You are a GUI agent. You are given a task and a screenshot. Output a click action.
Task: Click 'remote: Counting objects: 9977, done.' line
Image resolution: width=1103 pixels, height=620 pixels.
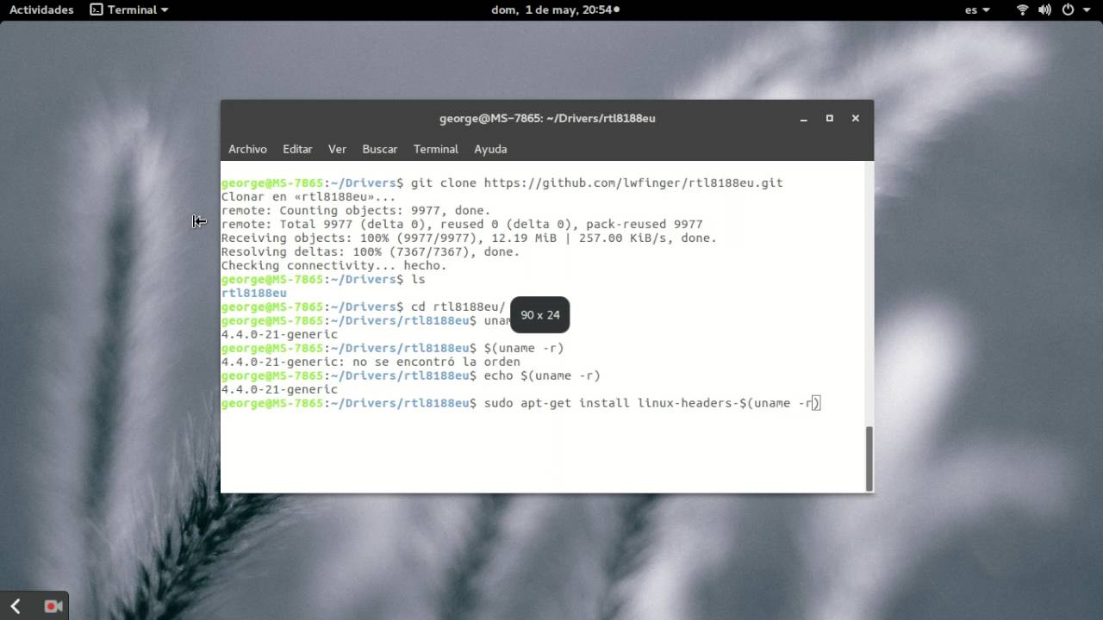356,210
